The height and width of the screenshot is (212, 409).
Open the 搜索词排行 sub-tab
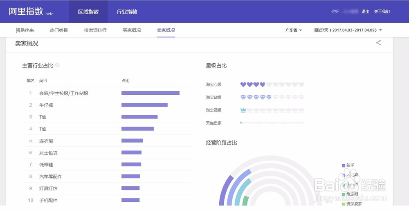coord(95,30)
